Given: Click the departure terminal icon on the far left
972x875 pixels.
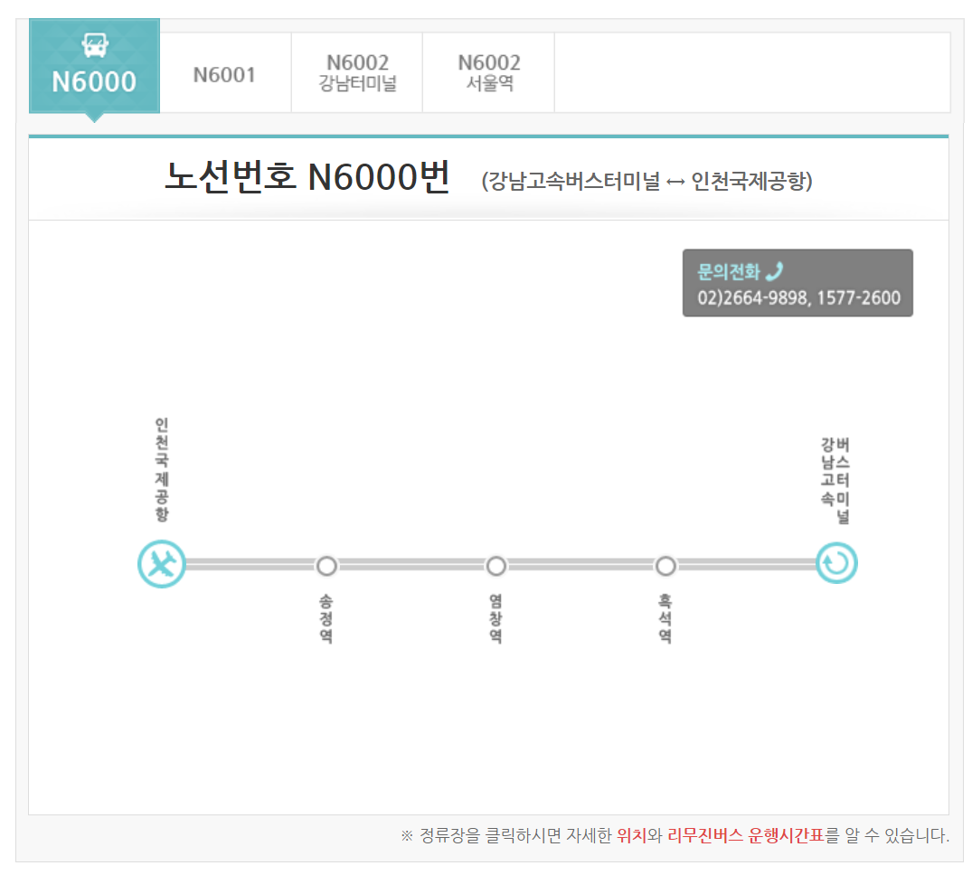Looking at the screenshot, I should 163,563.
